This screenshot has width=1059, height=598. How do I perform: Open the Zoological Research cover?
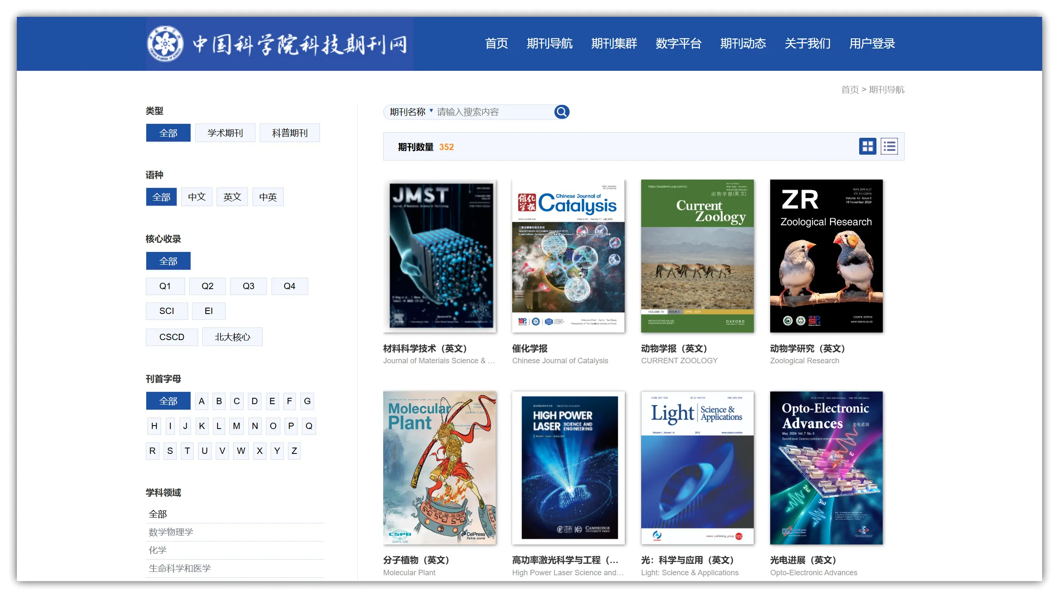click(826, 256)
